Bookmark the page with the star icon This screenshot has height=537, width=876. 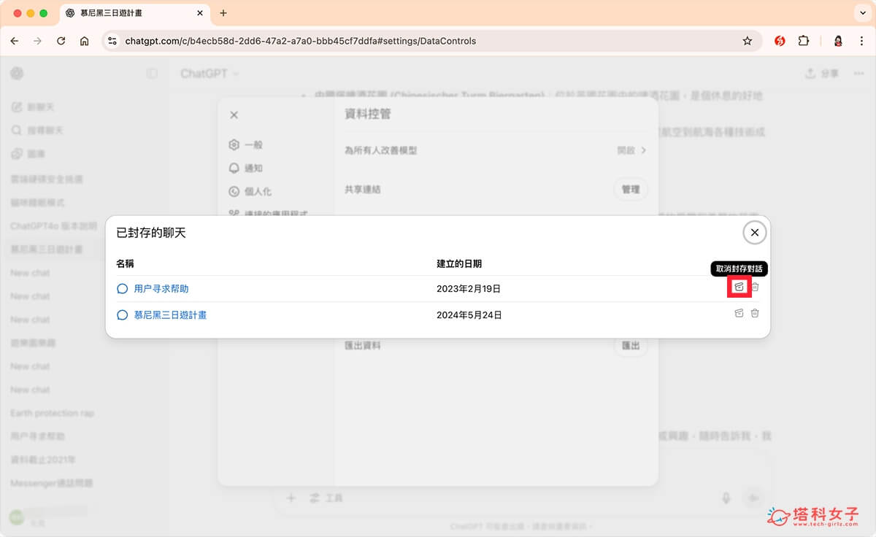pyautogui.click(x=748, y=41)
